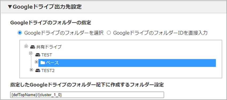Viewport: 227px width, 100px height.
Task: Select the TEST2 drive label
Action: point(48,71)
